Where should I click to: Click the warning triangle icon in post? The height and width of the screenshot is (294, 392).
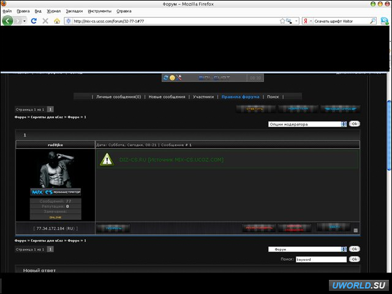pyautogui.click(x=107, y=160)
